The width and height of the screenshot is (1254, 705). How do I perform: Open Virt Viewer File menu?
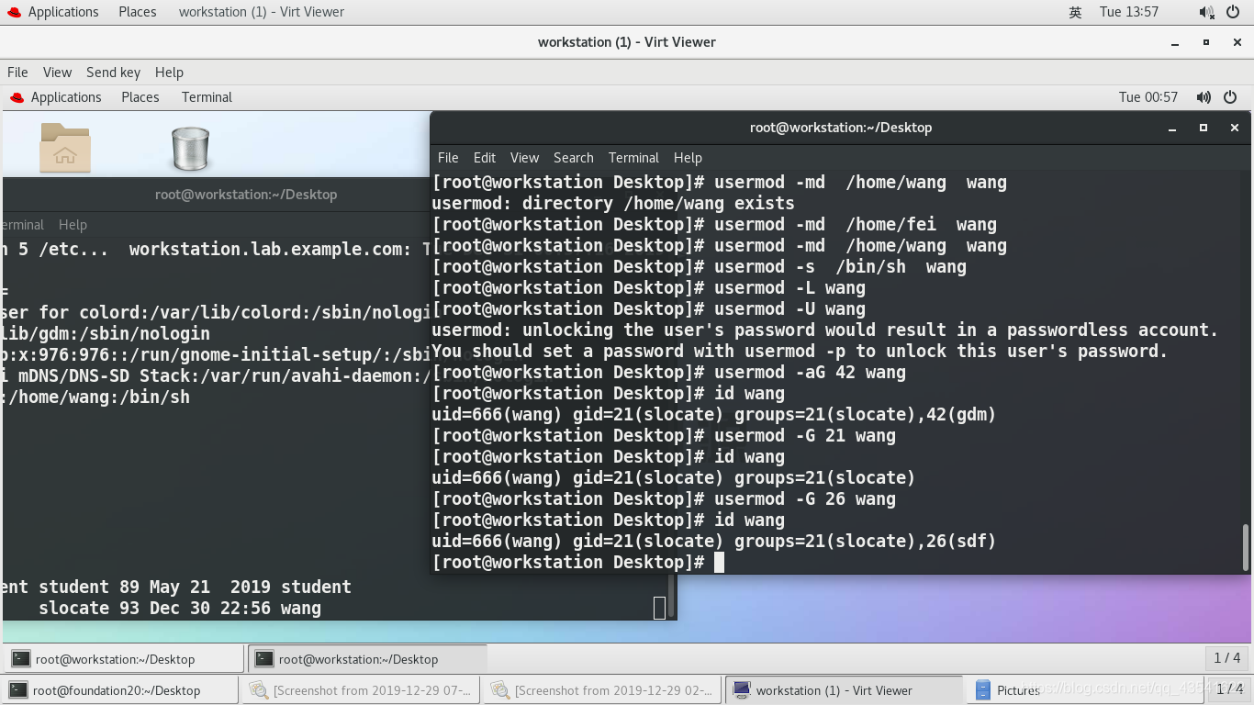pyautogui.click(x=17, y=73)
